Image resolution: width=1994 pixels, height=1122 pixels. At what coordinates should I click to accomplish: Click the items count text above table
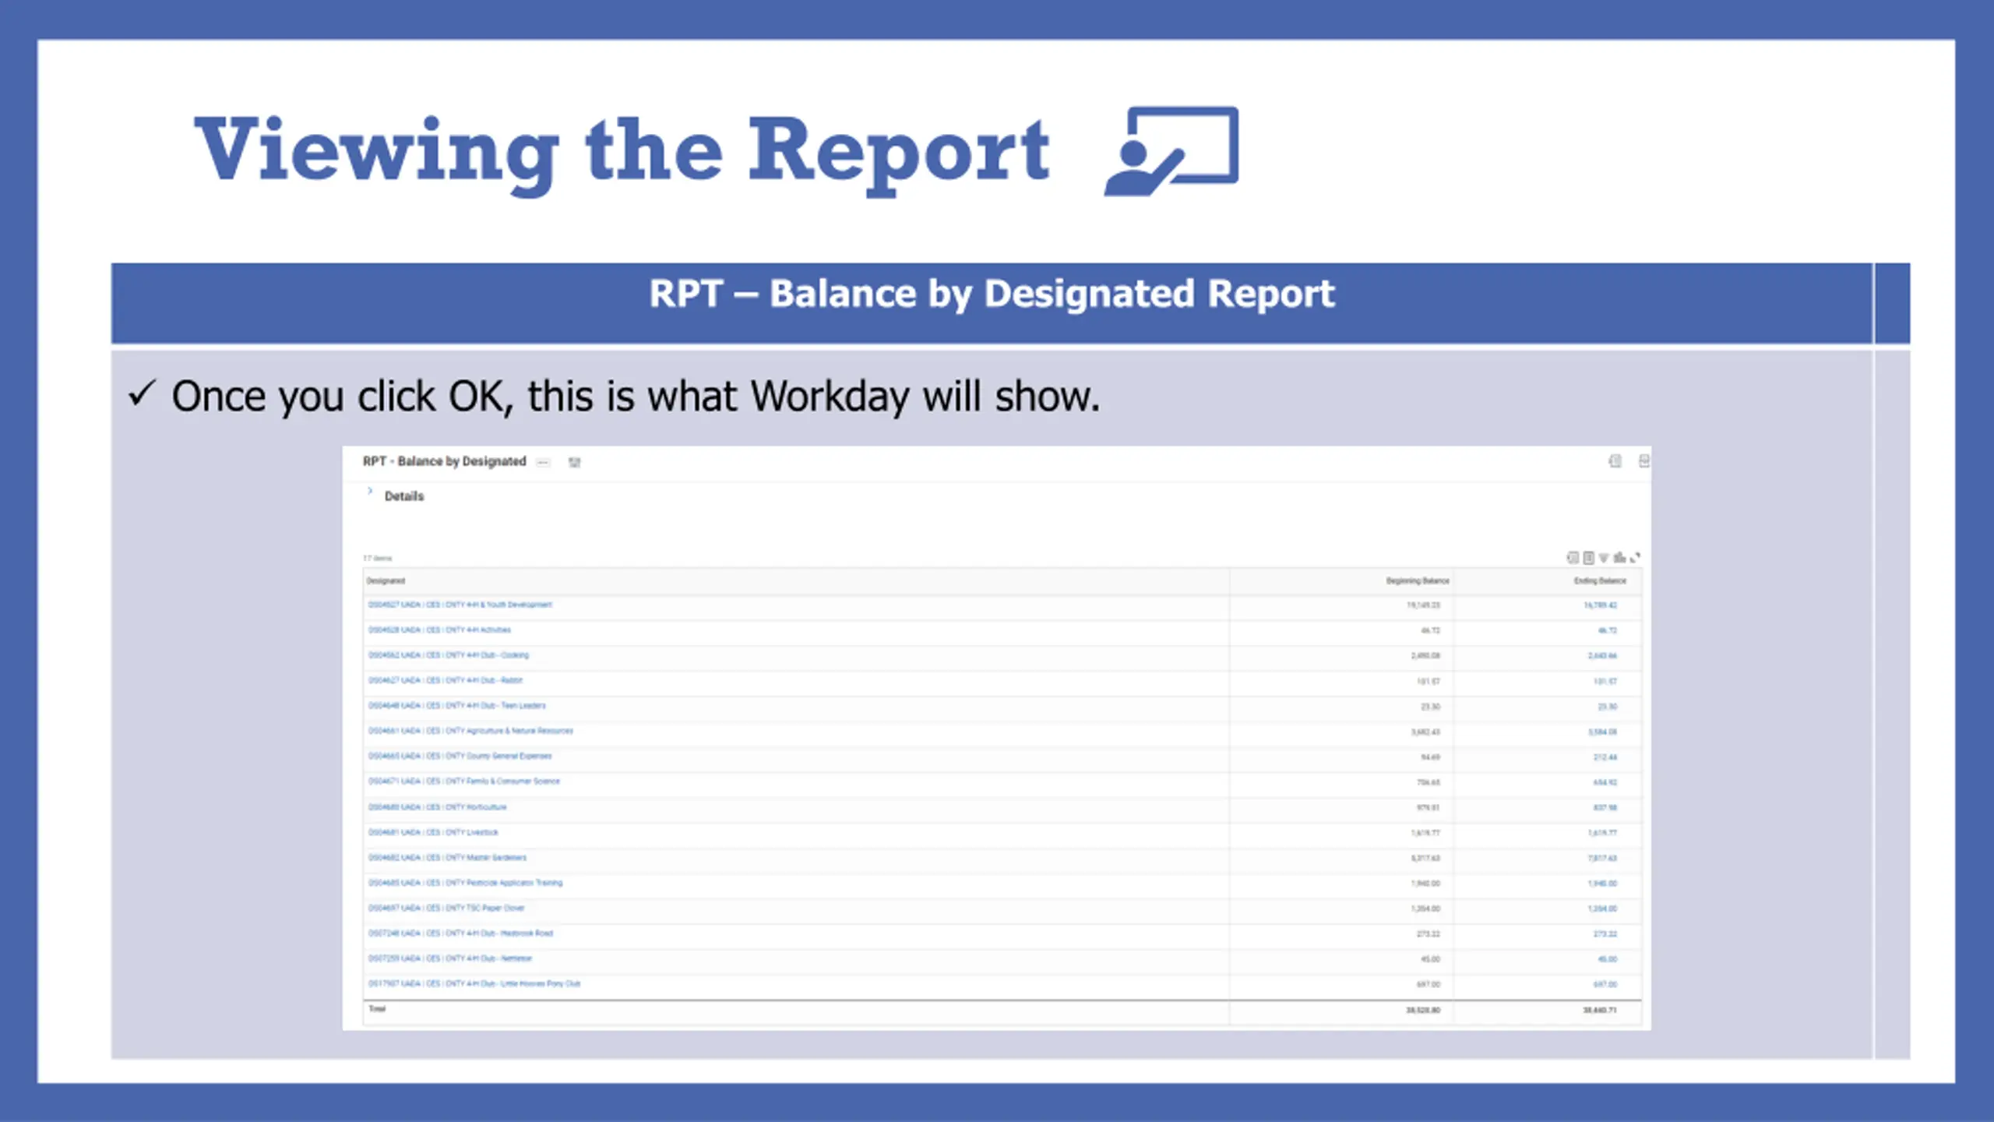tap(378, 559)
